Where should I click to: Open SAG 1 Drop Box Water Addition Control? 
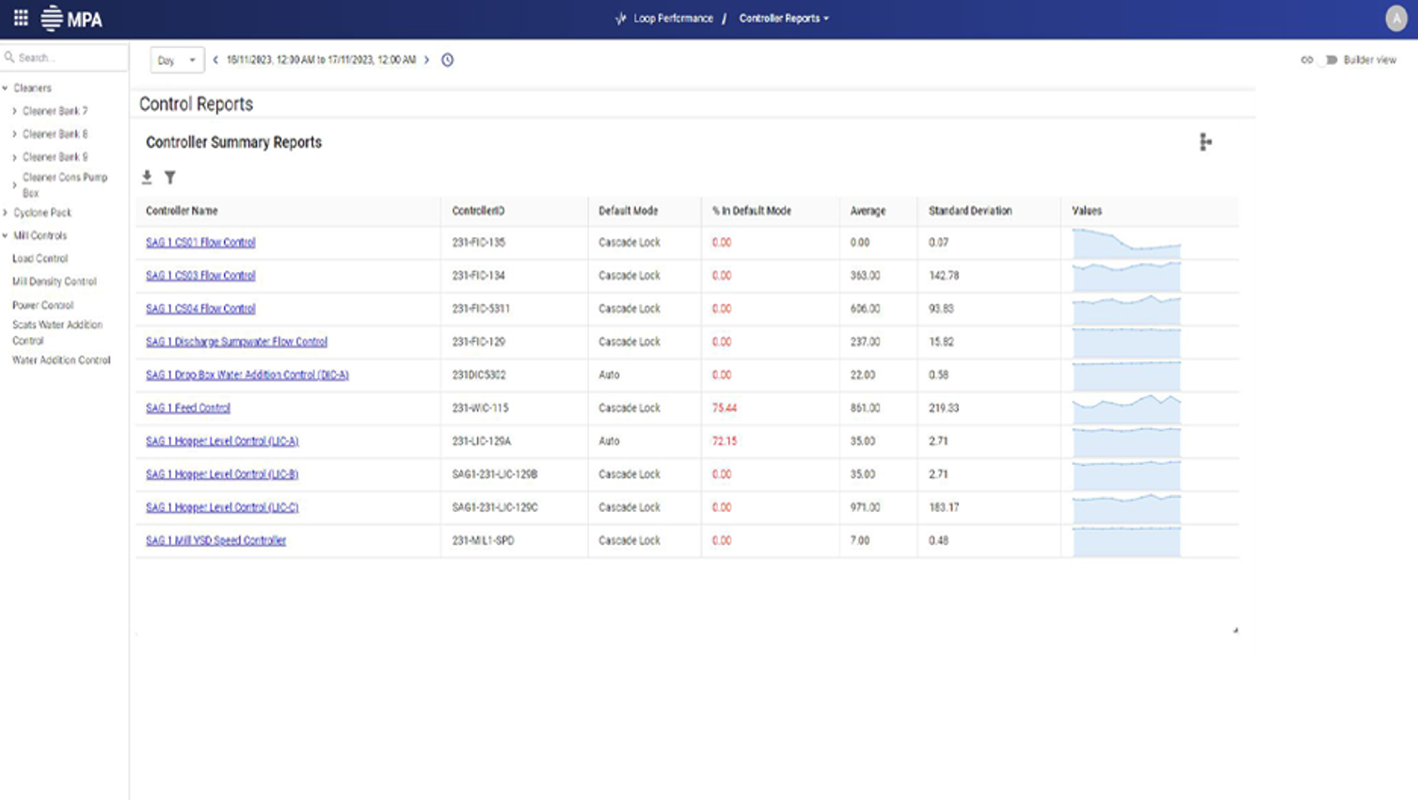[247, 375]
